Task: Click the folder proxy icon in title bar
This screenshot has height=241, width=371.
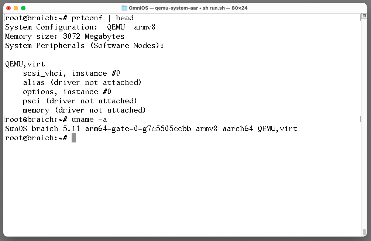Action: click(124, 8)
